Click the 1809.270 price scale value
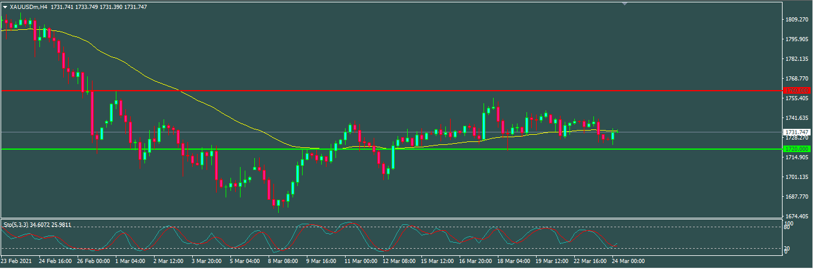The height and width of the screenshot is (269, 813). point(796,20)
